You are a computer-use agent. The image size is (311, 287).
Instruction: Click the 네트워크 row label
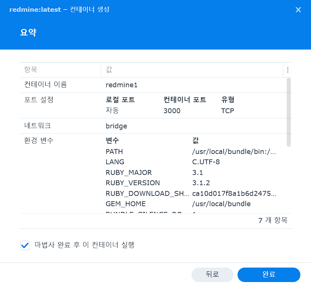pos(37,126)
